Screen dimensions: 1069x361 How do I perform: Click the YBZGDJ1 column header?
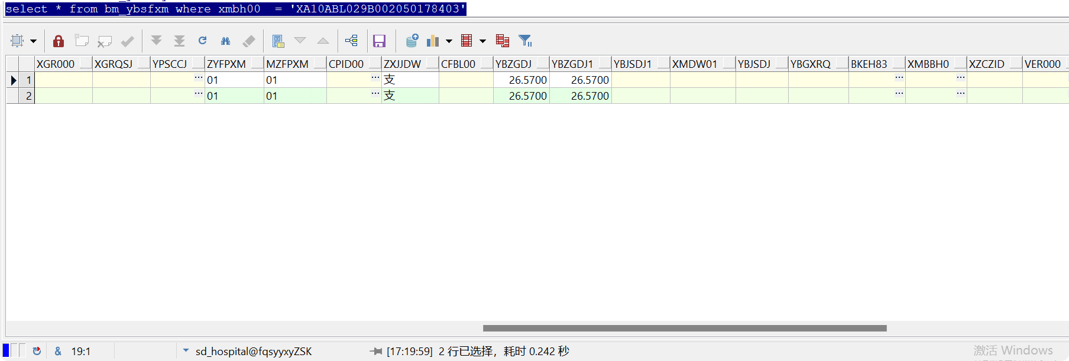pyautogui.click(x=581, y=64)
